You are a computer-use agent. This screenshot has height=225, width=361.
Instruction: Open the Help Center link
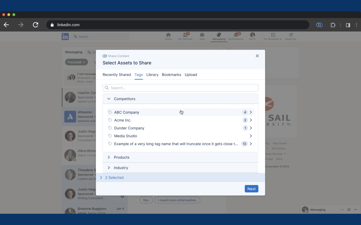click(x=279, y=143)
